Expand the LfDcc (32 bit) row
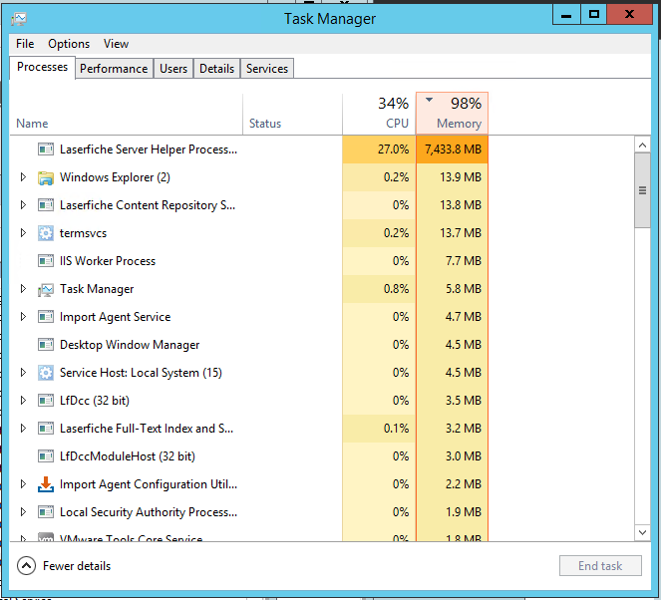The height and width of the screenshot is (600, 661). click(23, 401)
